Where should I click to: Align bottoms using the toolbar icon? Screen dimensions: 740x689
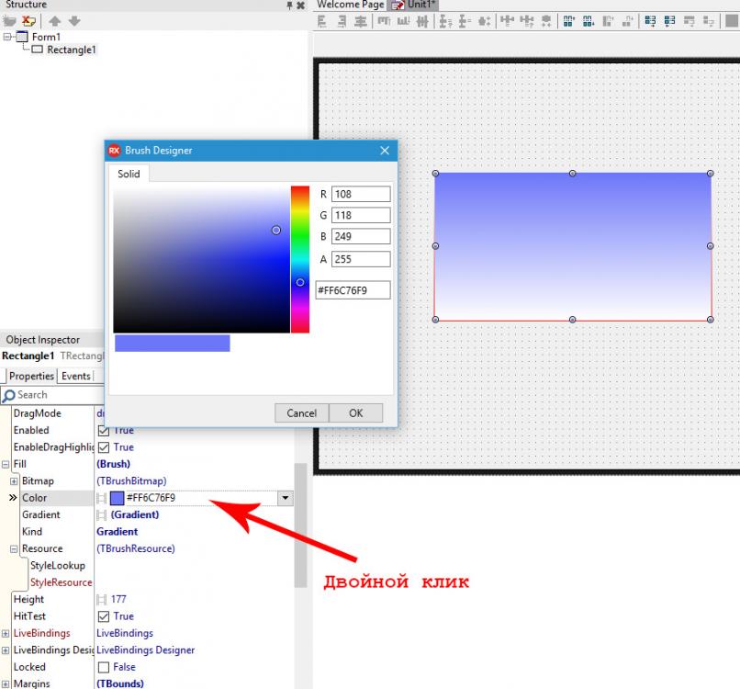[403, 21]
